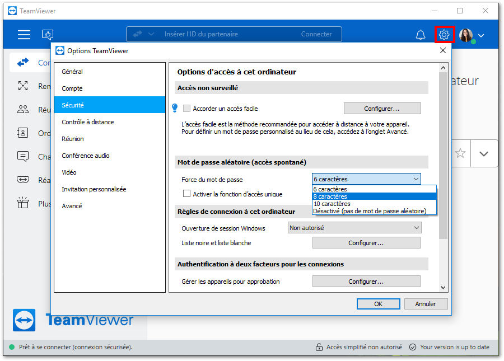The height and width of the screenshot is (361, 504).
Task: Select 'Désactivé (pas de mot de passe aléatoire)'
Action: tap(370, 211)
